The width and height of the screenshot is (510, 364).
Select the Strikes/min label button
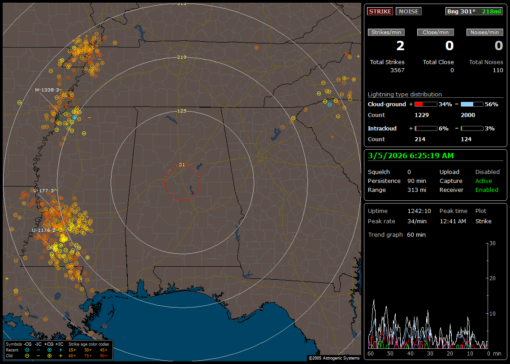point(386,32)
